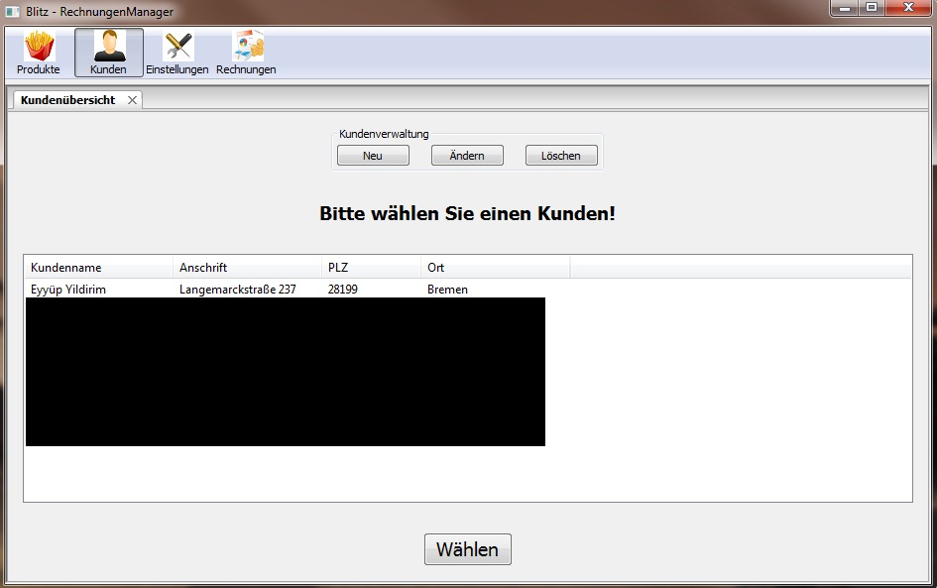Select customer Eyyüp Yildirim
This screenshot has height=588, width=937.
68,290
